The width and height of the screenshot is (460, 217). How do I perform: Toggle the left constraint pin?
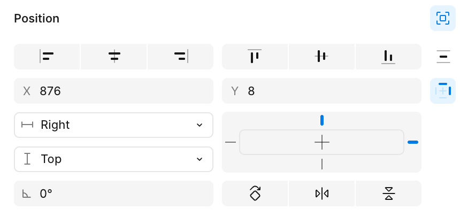231,142
